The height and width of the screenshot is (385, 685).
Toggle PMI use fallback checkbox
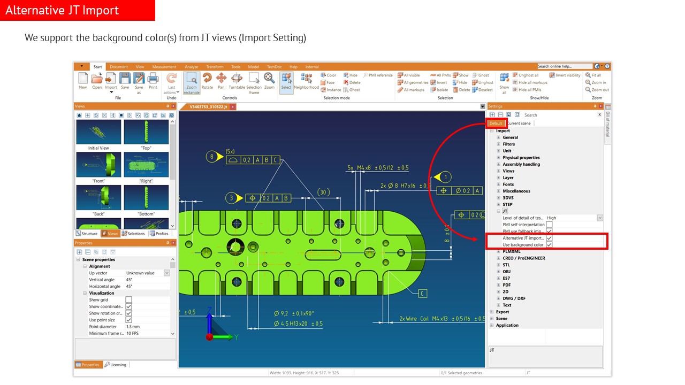(x=549, y=231)
